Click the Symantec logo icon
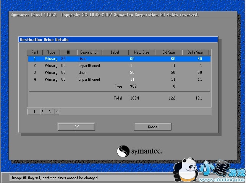 (123, 151)
